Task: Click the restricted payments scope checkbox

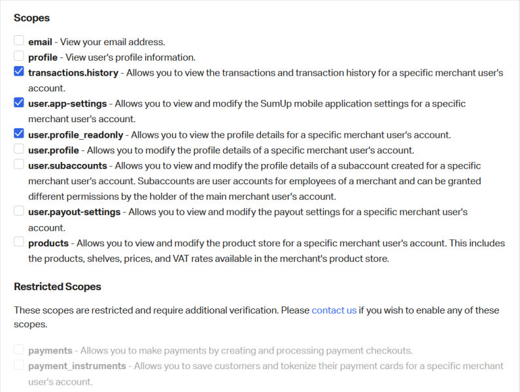Action: (x=19, y=350)
